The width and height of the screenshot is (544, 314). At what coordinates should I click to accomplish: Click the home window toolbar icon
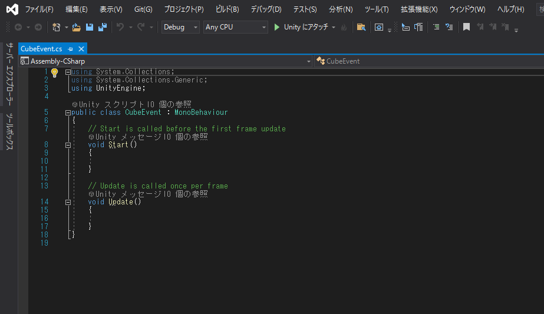pyautogui.click(x=379, y=27)
